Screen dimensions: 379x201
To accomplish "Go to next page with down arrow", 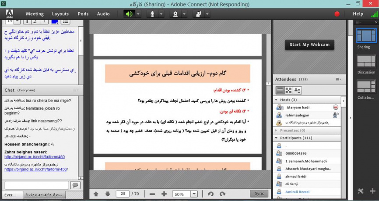I will (108, 194).
